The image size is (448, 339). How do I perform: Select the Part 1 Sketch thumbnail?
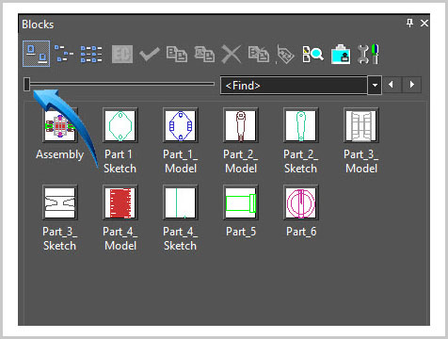point(120,125)
